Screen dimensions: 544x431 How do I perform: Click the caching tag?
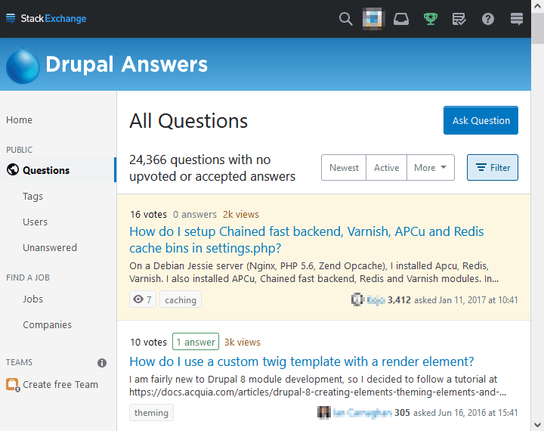point(181,300)
